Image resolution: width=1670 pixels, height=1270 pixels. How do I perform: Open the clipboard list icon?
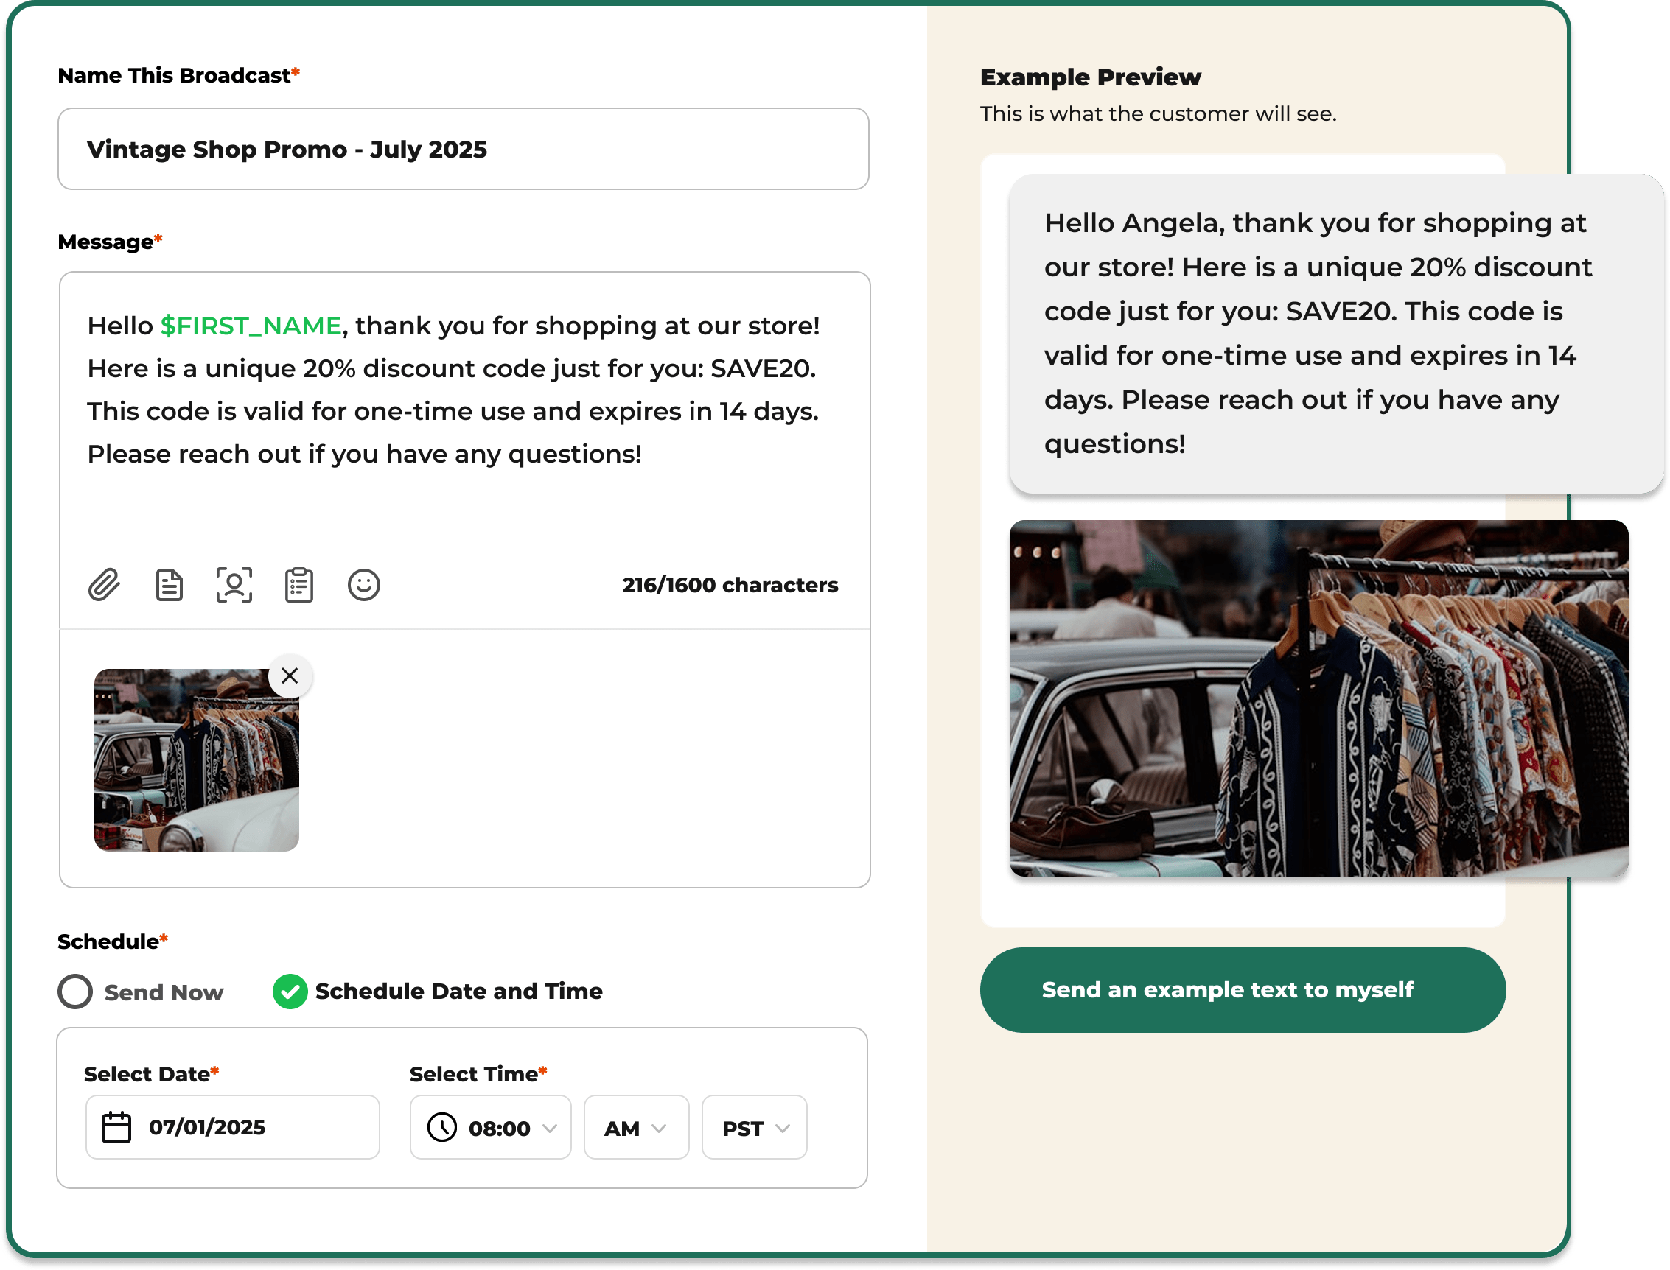[298, 585]
